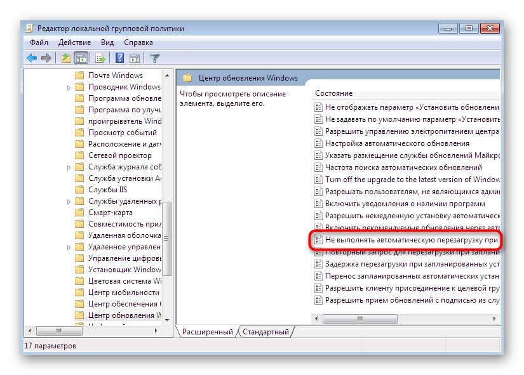The image size is (524, 375).
Task: Select Просмотр событий tree item
Action: pyautogui.click(x=123, y=132)
